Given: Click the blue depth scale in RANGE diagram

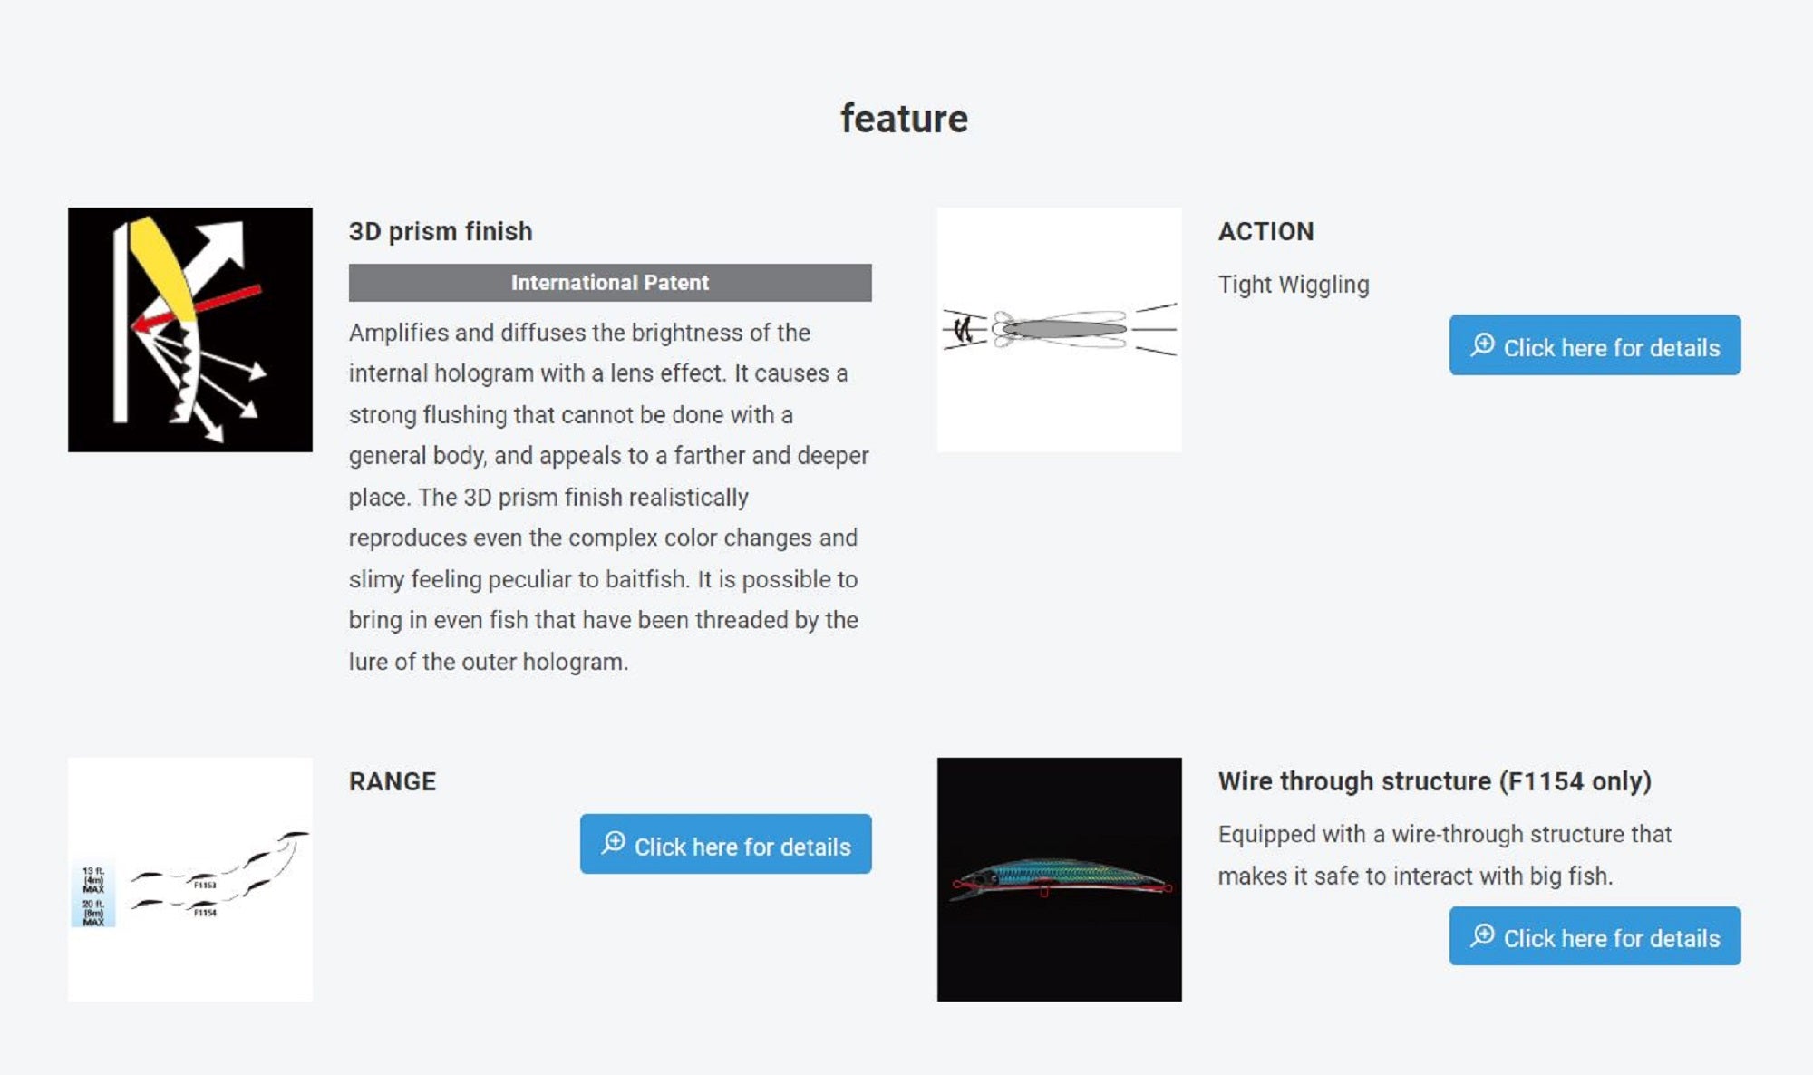Looking at the screenshot, I should [93, 895].
